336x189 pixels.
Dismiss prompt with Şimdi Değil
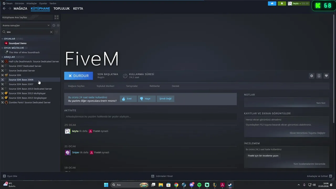165,99
